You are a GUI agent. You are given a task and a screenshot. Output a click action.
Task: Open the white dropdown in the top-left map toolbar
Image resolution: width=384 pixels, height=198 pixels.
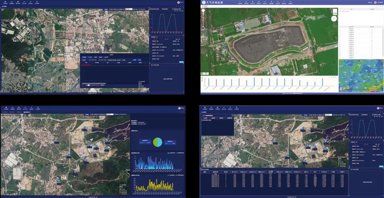coord(129,9)
